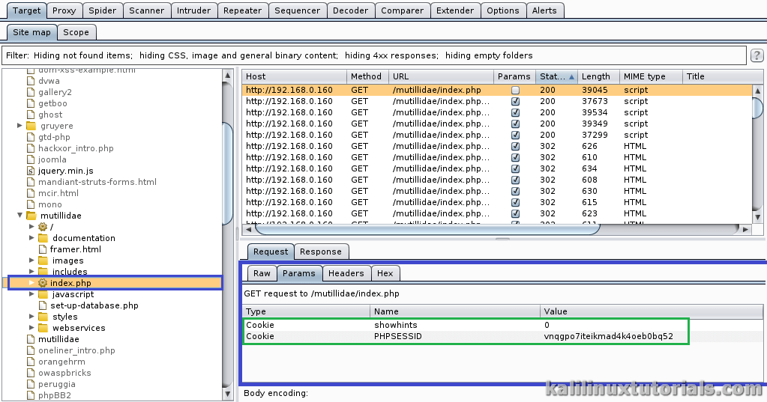Viewport: 767px width, 402px height.
Task: Click the gruyere folder icon
Action: 31,126
